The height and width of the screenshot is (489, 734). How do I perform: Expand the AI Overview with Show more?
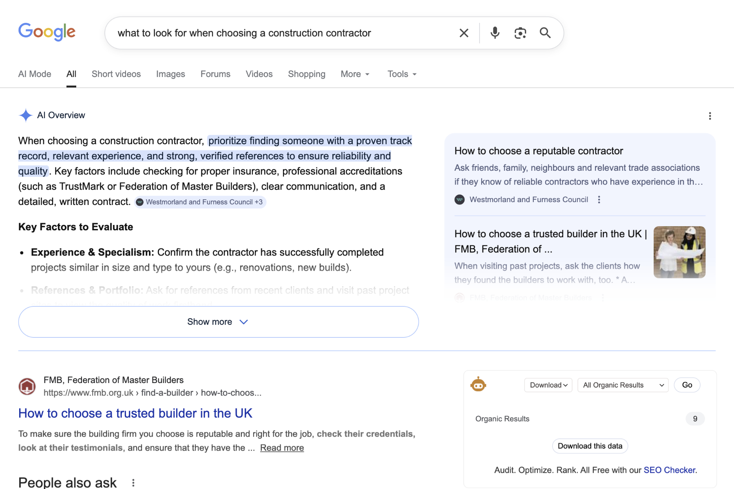[218, 322]
